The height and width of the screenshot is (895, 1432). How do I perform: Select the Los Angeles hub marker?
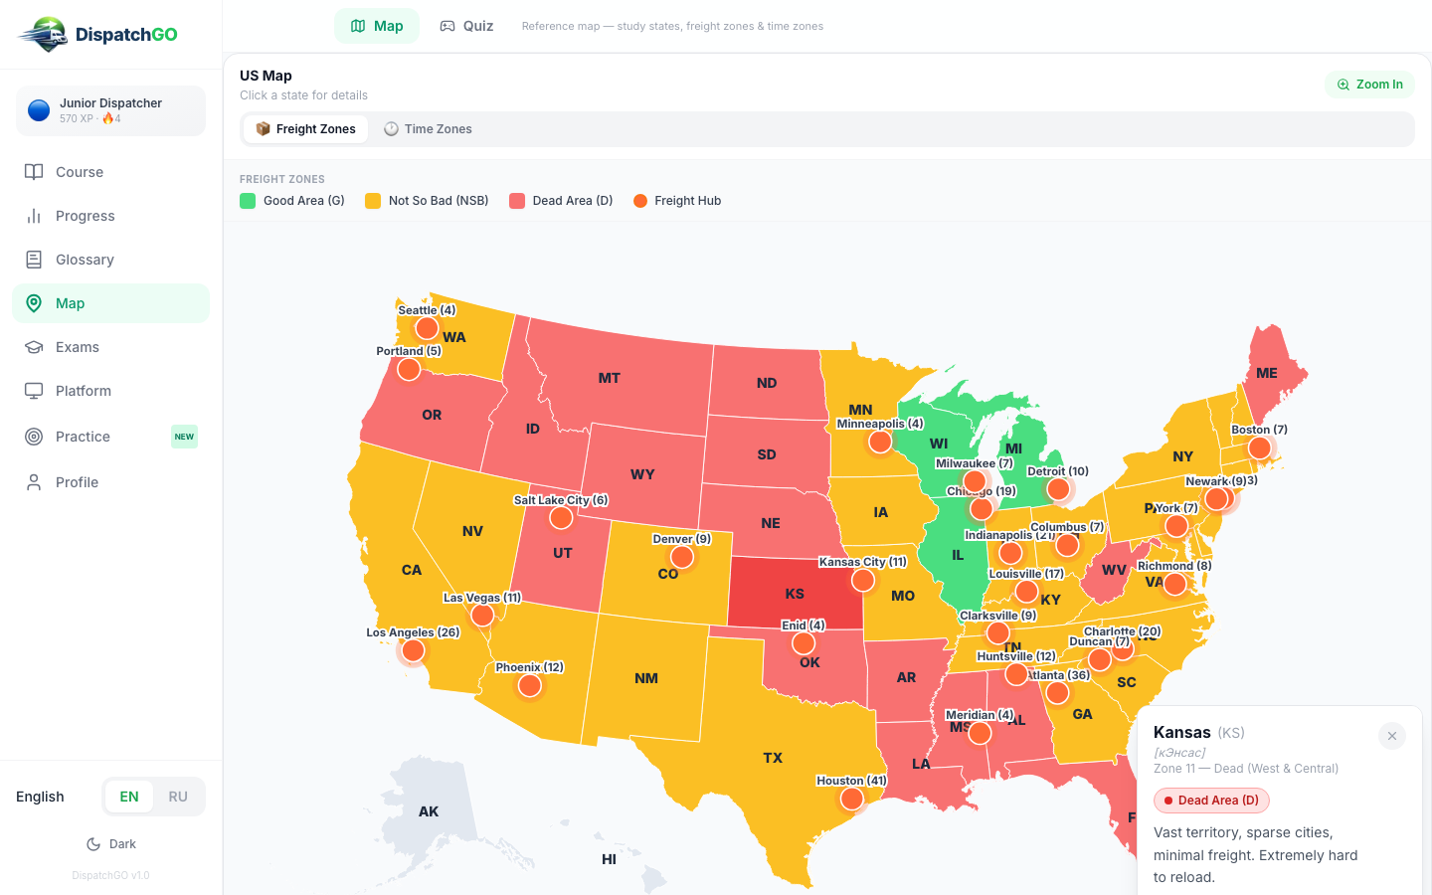[413, 650]
